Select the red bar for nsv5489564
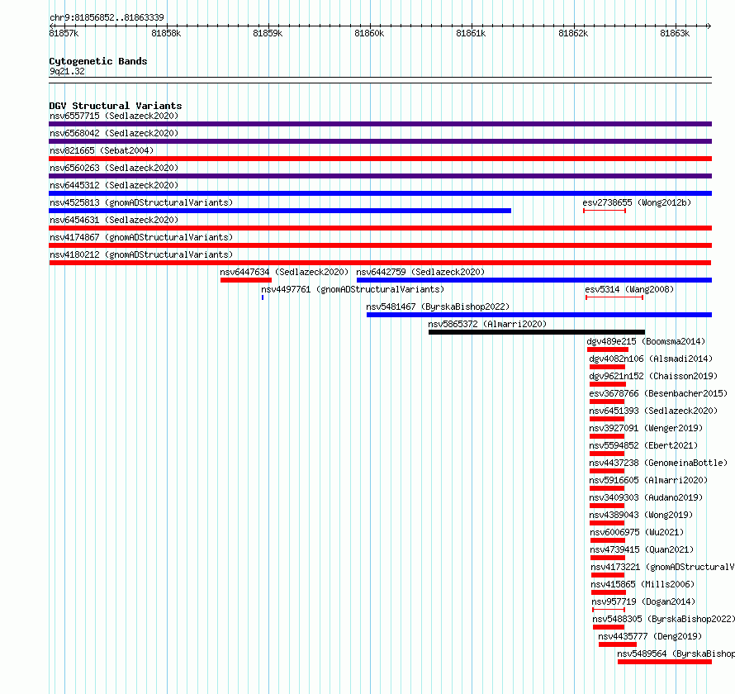Screen dimensions: 735x694 pos(665,662)
